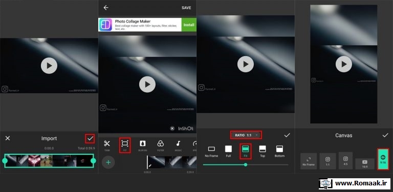This screenshot has height=192, width=393.
Task: Click the green Install ad button
Action: 189,24
